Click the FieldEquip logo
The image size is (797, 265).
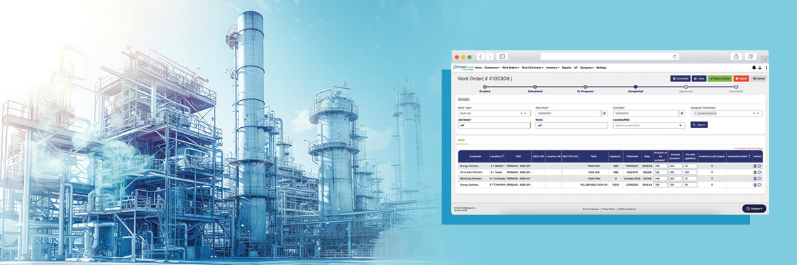tap(463, 68)
